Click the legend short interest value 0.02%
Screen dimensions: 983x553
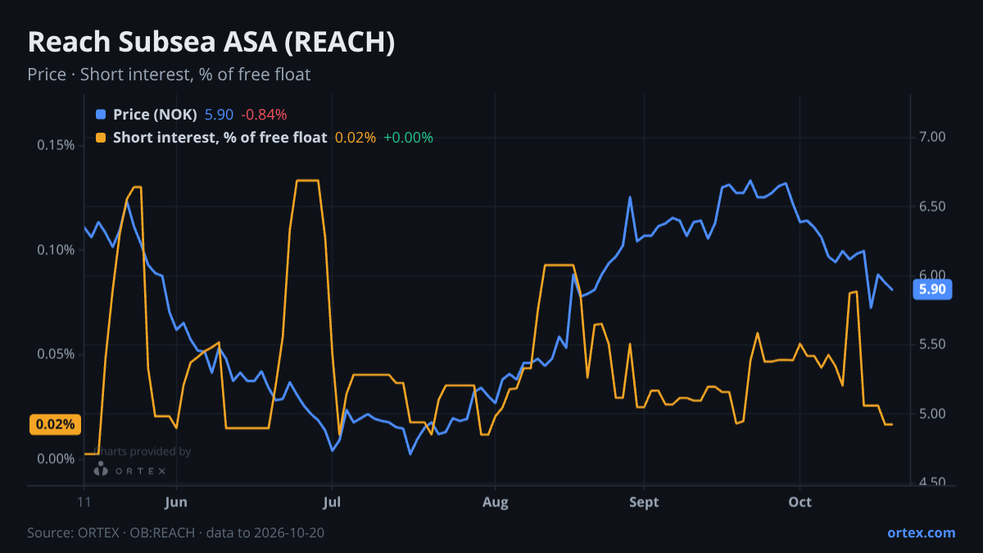pos(356,138)
